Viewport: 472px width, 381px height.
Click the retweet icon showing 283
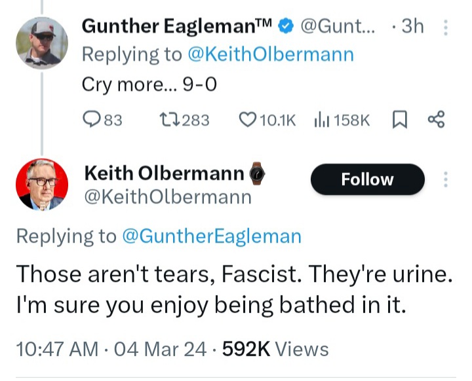169,120
